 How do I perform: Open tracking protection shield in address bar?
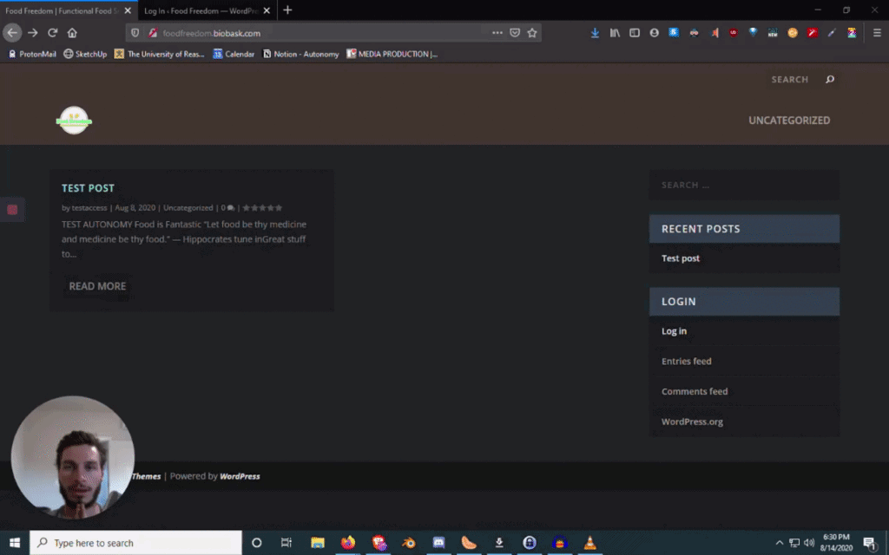(135, 33)
